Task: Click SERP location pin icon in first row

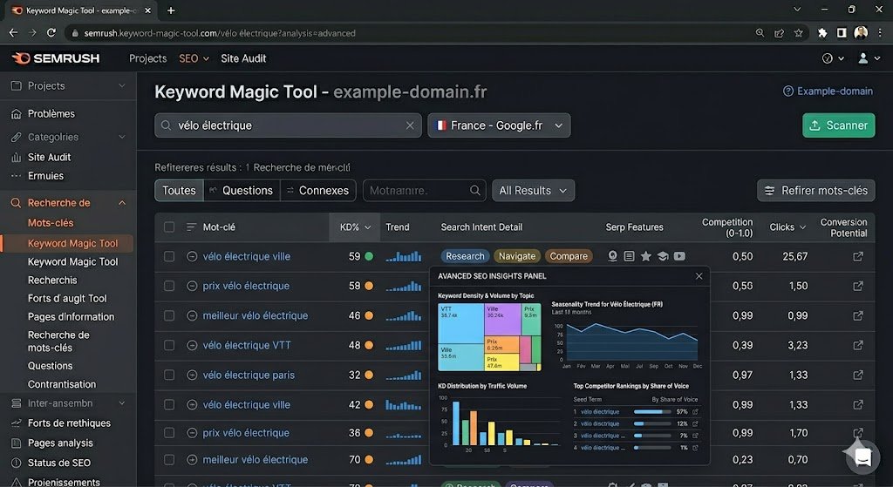Action: point(612,256)
